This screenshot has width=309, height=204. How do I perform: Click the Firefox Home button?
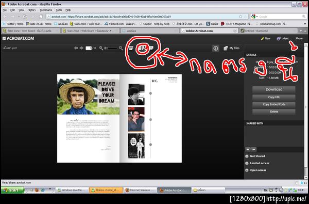tap(41, 17)
